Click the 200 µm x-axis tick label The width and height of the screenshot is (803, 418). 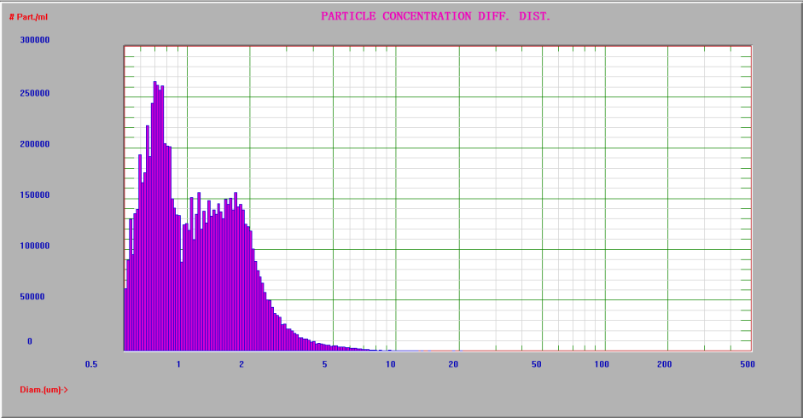665,364
